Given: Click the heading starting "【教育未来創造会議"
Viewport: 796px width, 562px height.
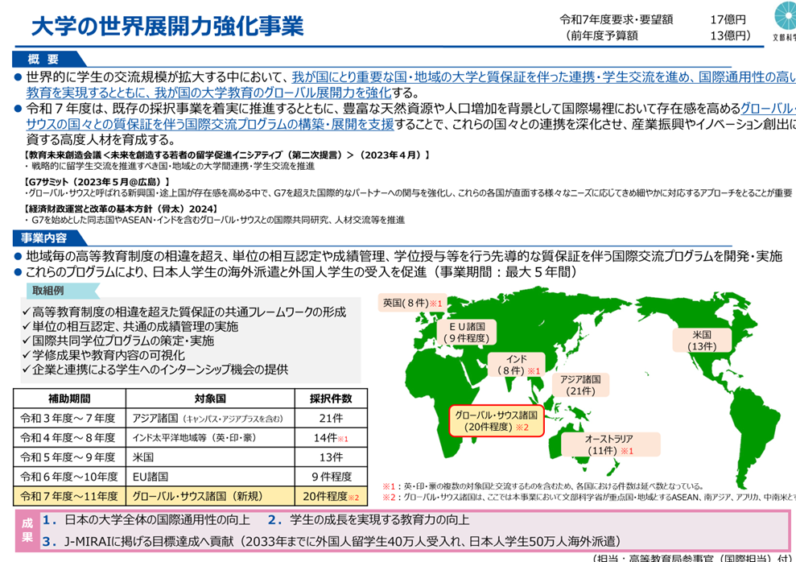Looking at the screenshot, I should (226, 155).
